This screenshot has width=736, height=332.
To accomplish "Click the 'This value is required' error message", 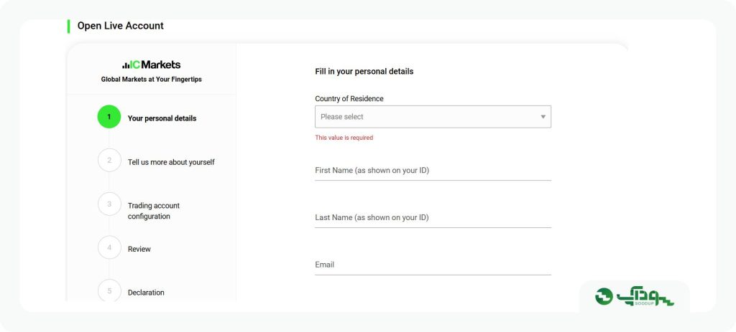I will click(x=344, y=138).
